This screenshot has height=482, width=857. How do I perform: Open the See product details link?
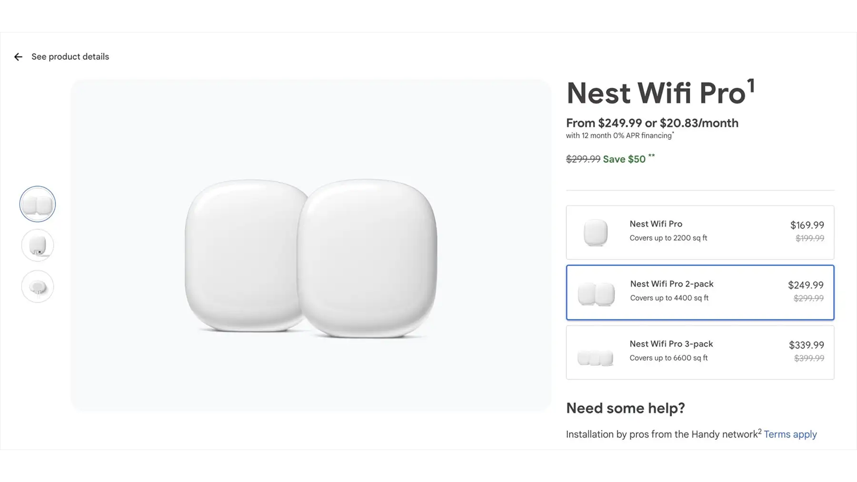click(x=70, y=57)
